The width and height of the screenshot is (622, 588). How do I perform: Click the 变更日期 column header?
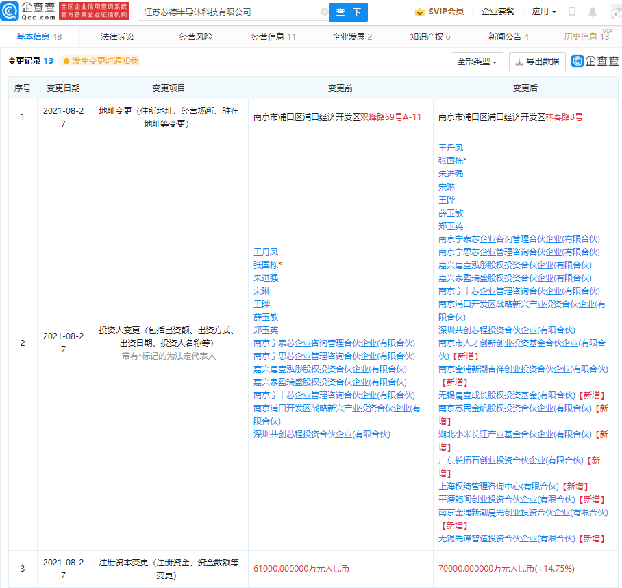pyautogui.click(x=63, y=88)
